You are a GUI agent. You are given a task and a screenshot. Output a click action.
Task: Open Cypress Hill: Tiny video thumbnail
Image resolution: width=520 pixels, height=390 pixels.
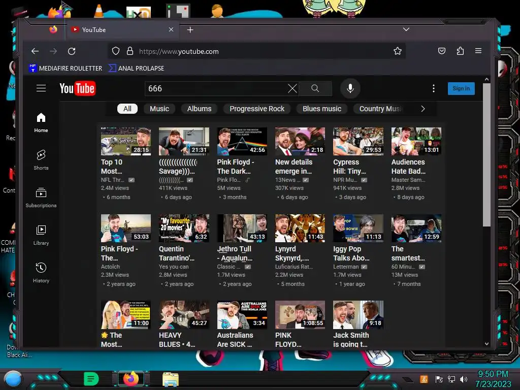(358, 141)
